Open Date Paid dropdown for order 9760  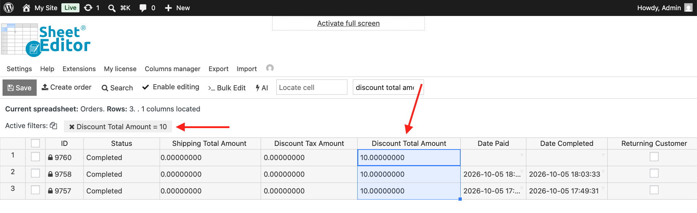pyautogui.click(x=522, y=155)
